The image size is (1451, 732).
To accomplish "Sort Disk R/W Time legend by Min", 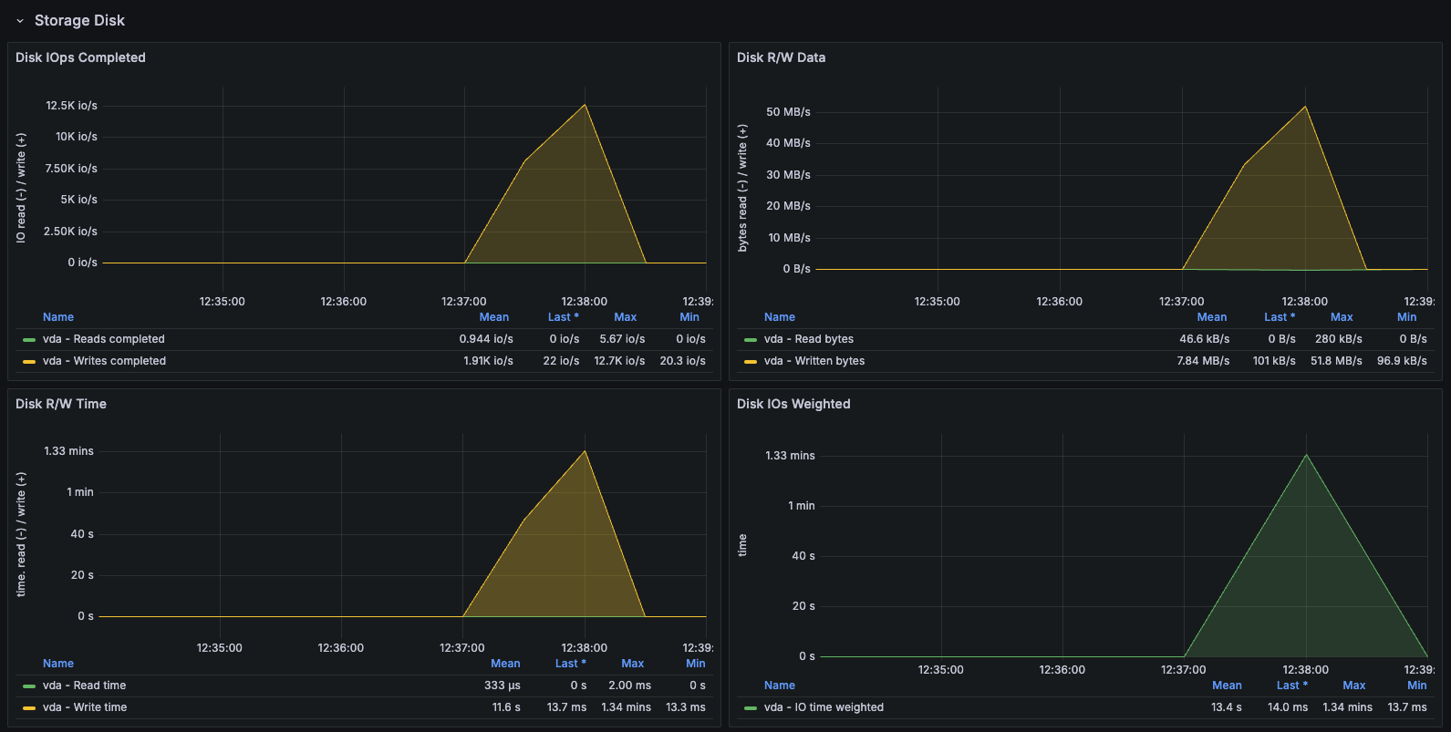I will pyautogui.click(x=695, y=664).
